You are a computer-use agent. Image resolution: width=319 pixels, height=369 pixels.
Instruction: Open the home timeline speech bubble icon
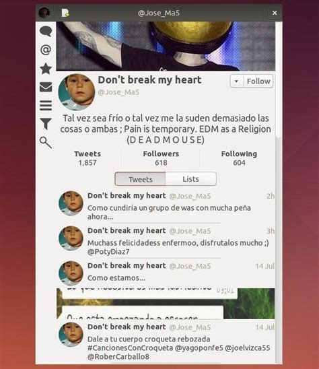pyautogui.click(x=46, y=31)
